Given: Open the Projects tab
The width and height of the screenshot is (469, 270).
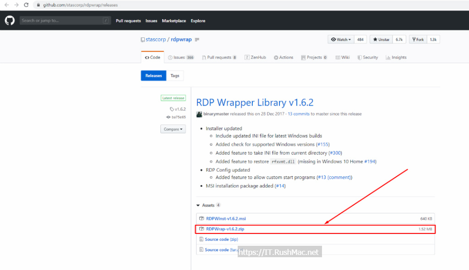Looking at the screenshot, I should point(314,58).
